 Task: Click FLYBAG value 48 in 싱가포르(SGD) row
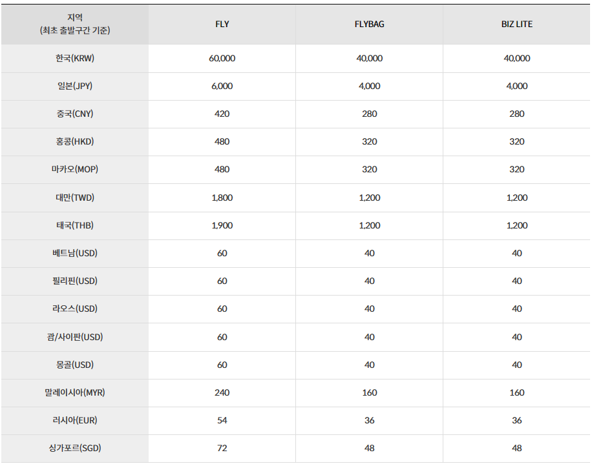tap(369, 449)
